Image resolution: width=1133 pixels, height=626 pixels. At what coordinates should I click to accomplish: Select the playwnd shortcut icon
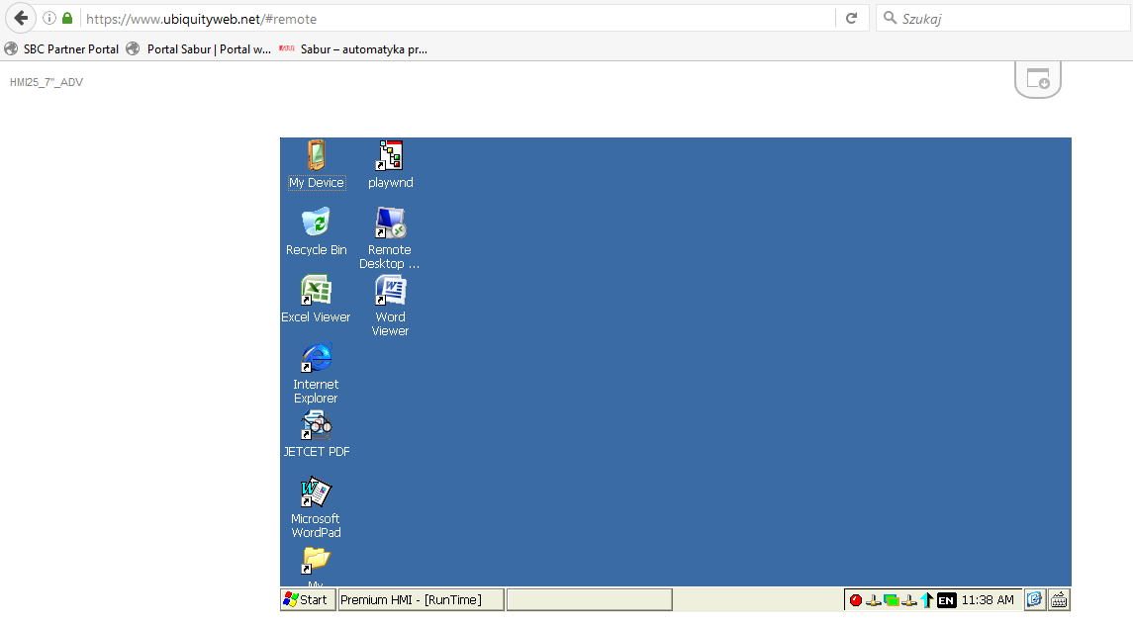coord(390,155)
